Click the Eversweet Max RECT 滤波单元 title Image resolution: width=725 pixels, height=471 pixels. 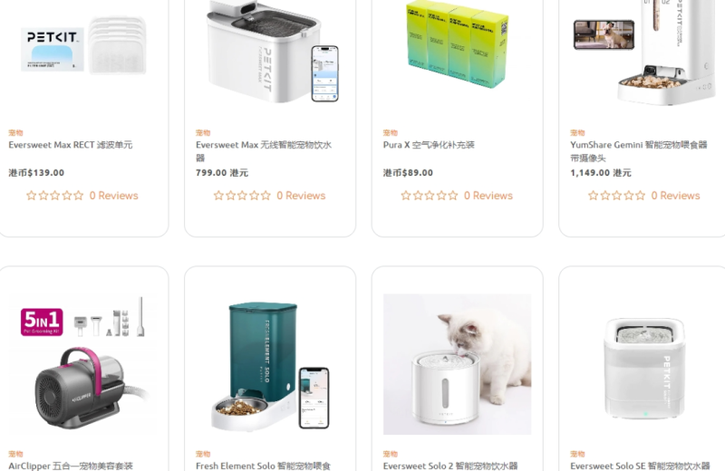pos(71,145)
